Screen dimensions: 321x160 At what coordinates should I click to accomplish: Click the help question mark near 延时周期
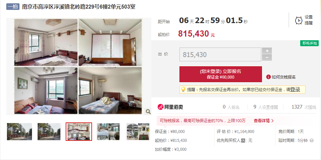311,141
